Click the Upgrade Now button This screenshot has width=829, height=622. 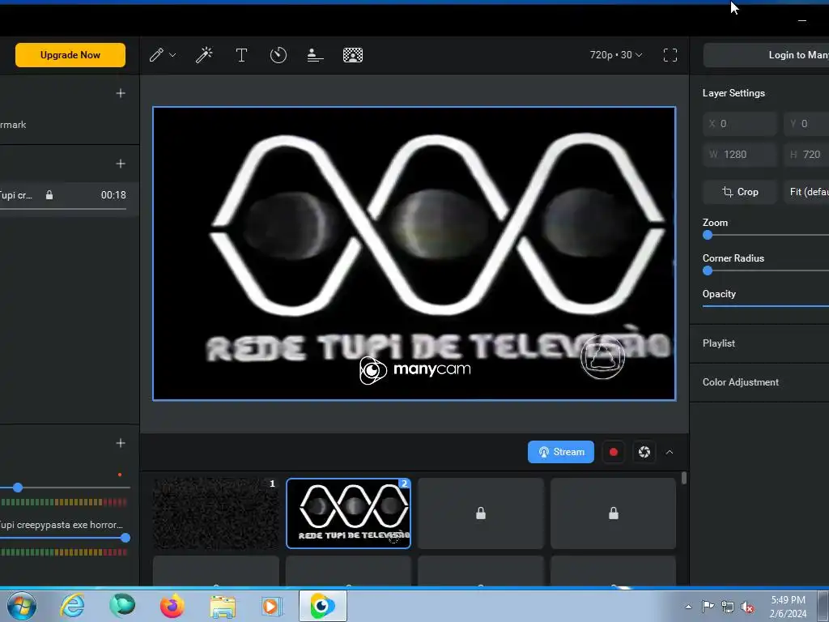(70, 55)
